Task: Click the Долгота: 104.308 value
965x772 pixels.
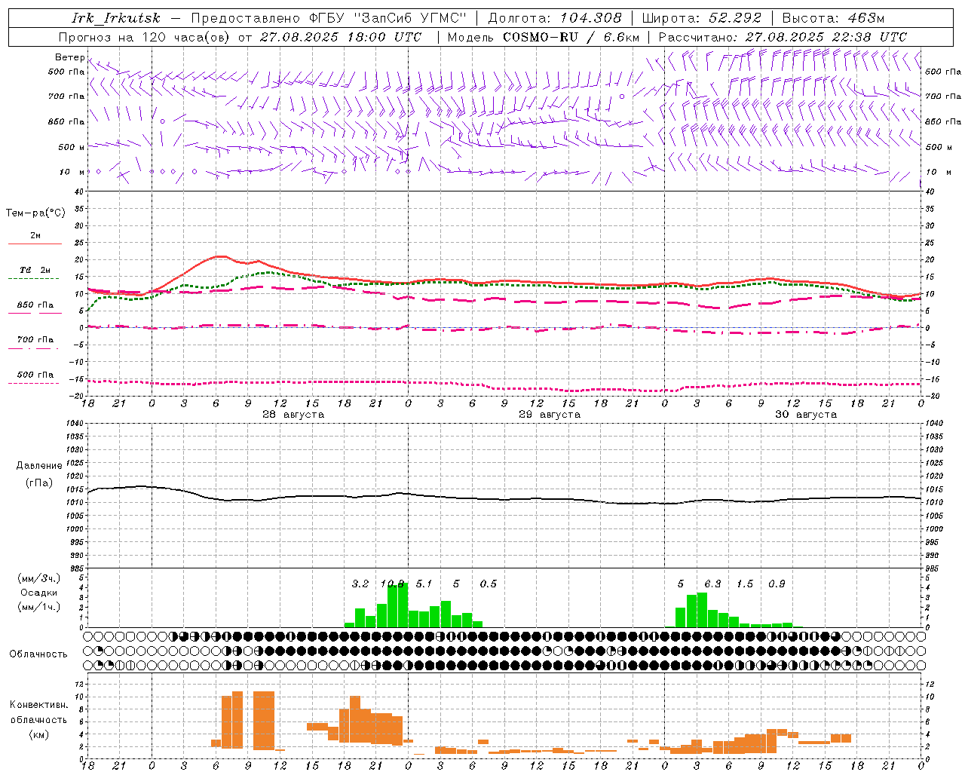Action: click(555, 18)
